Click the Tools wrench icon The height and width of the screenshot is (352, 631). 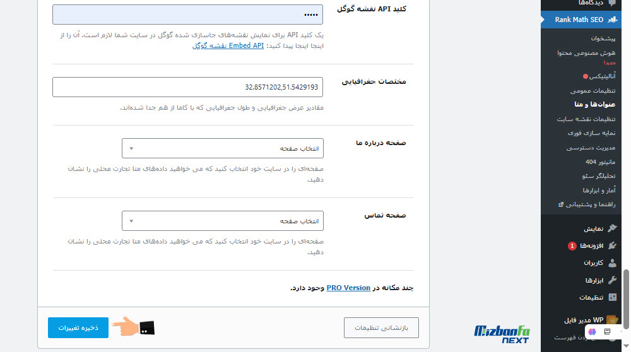pos(612,280)
